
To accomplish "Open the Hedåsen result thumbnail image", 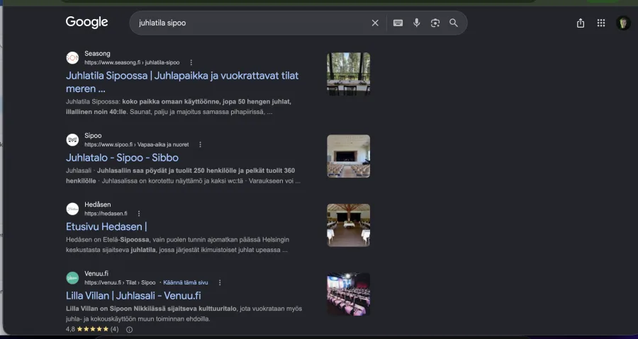I will tap(349, 225).
